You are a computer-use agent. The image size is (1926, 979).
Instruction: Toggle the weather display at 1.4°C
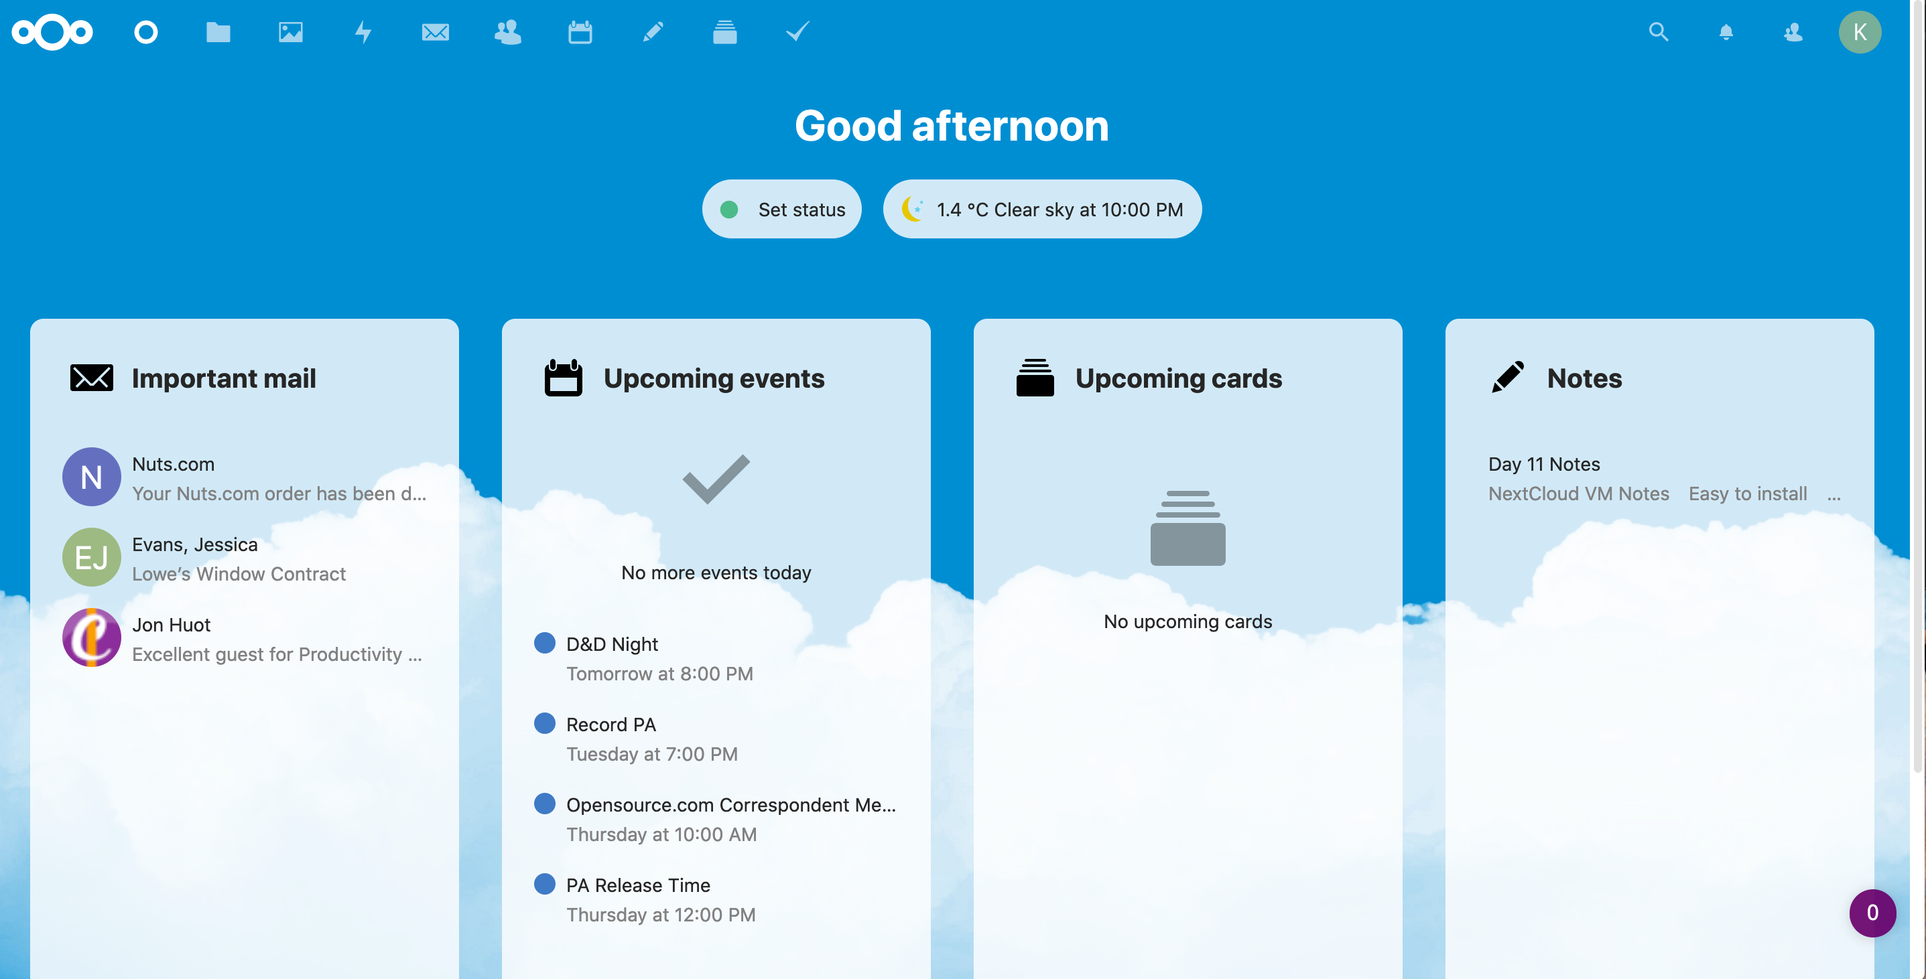pyautogui.click(x=1041, y=208)
